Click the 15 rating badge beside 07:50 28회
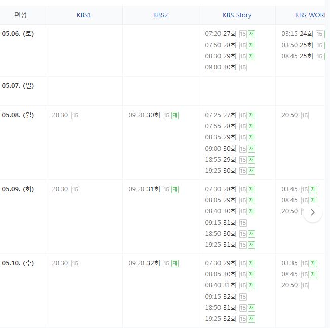The width and height of the screenshot is (330, 328). point(243,45)
